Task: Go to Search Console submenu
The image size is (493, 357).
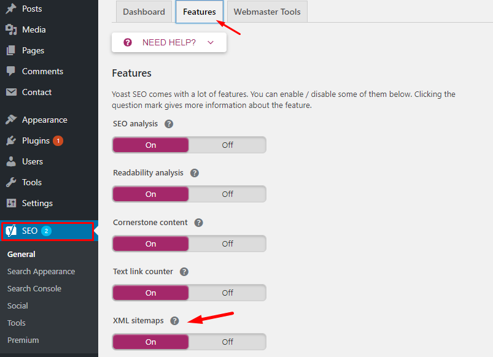Action: (34, 288)
